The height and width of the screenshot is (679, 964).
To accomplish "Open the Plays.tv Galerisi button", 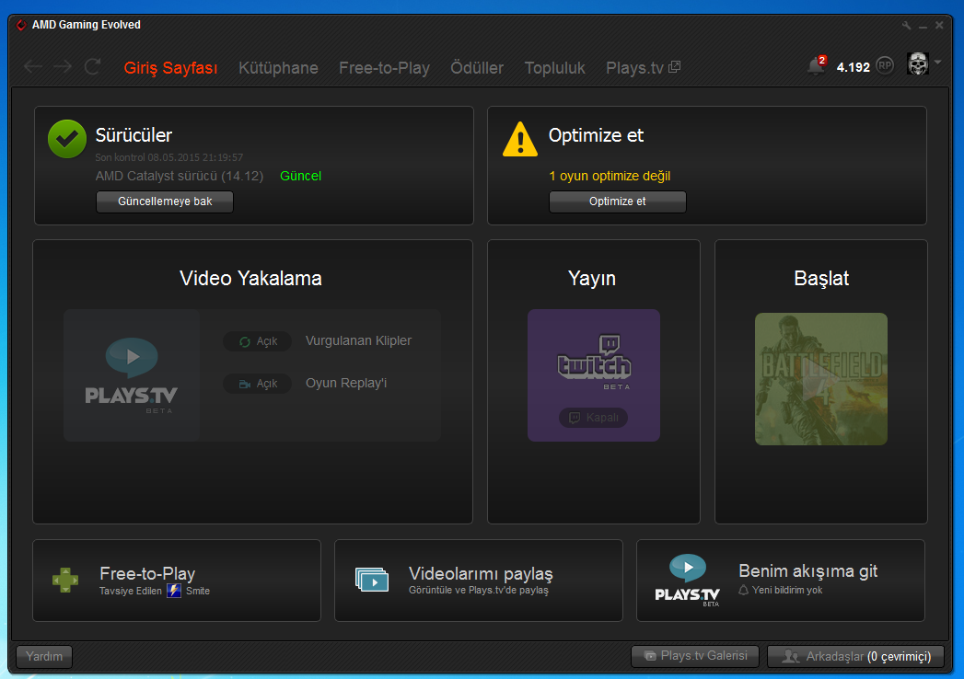I will tap(695, 656).
